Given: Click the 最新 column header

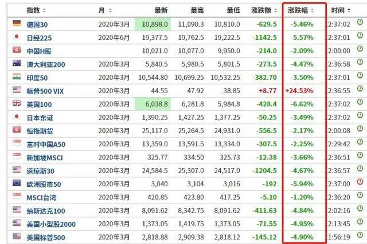Looking at the screenshot, I should [x=161, y=10].
